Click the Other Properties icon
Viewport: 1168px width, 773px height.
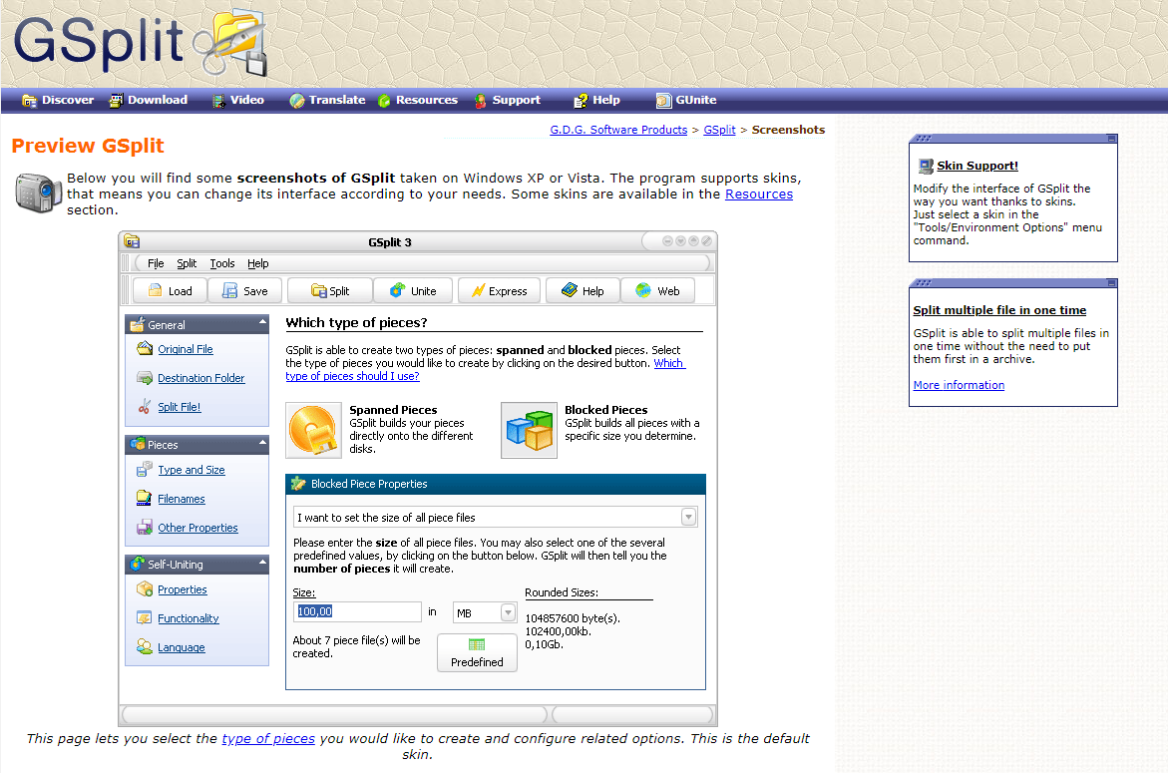(145, 528)
